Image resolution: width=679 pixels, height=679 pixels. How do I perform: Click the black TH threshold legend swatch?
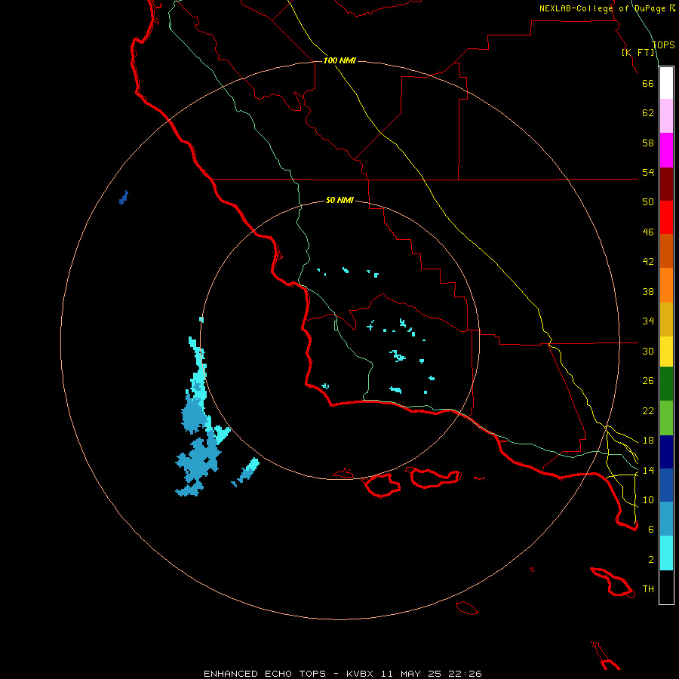tap(666, 587)
